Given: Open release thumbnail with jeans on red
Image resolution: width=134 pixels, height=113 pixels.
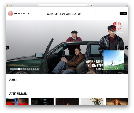Looking at the screenshot, I should 17,102.
